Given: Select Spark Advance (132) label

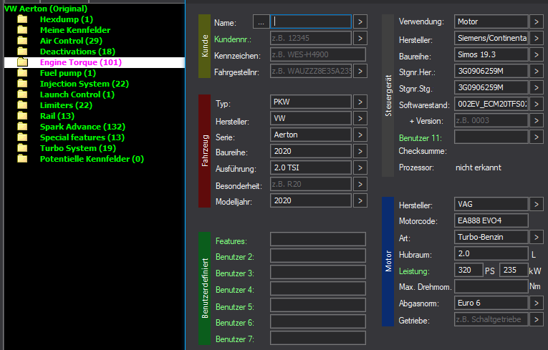Looking at the screenshot, I should coord(82,127).
